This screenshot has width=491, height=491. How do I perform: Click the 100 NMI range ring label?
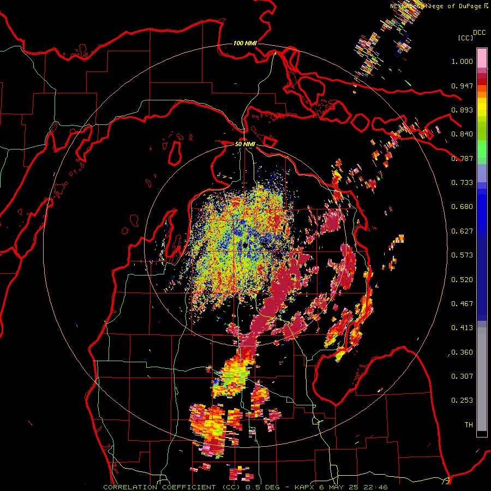pos(245,43)
